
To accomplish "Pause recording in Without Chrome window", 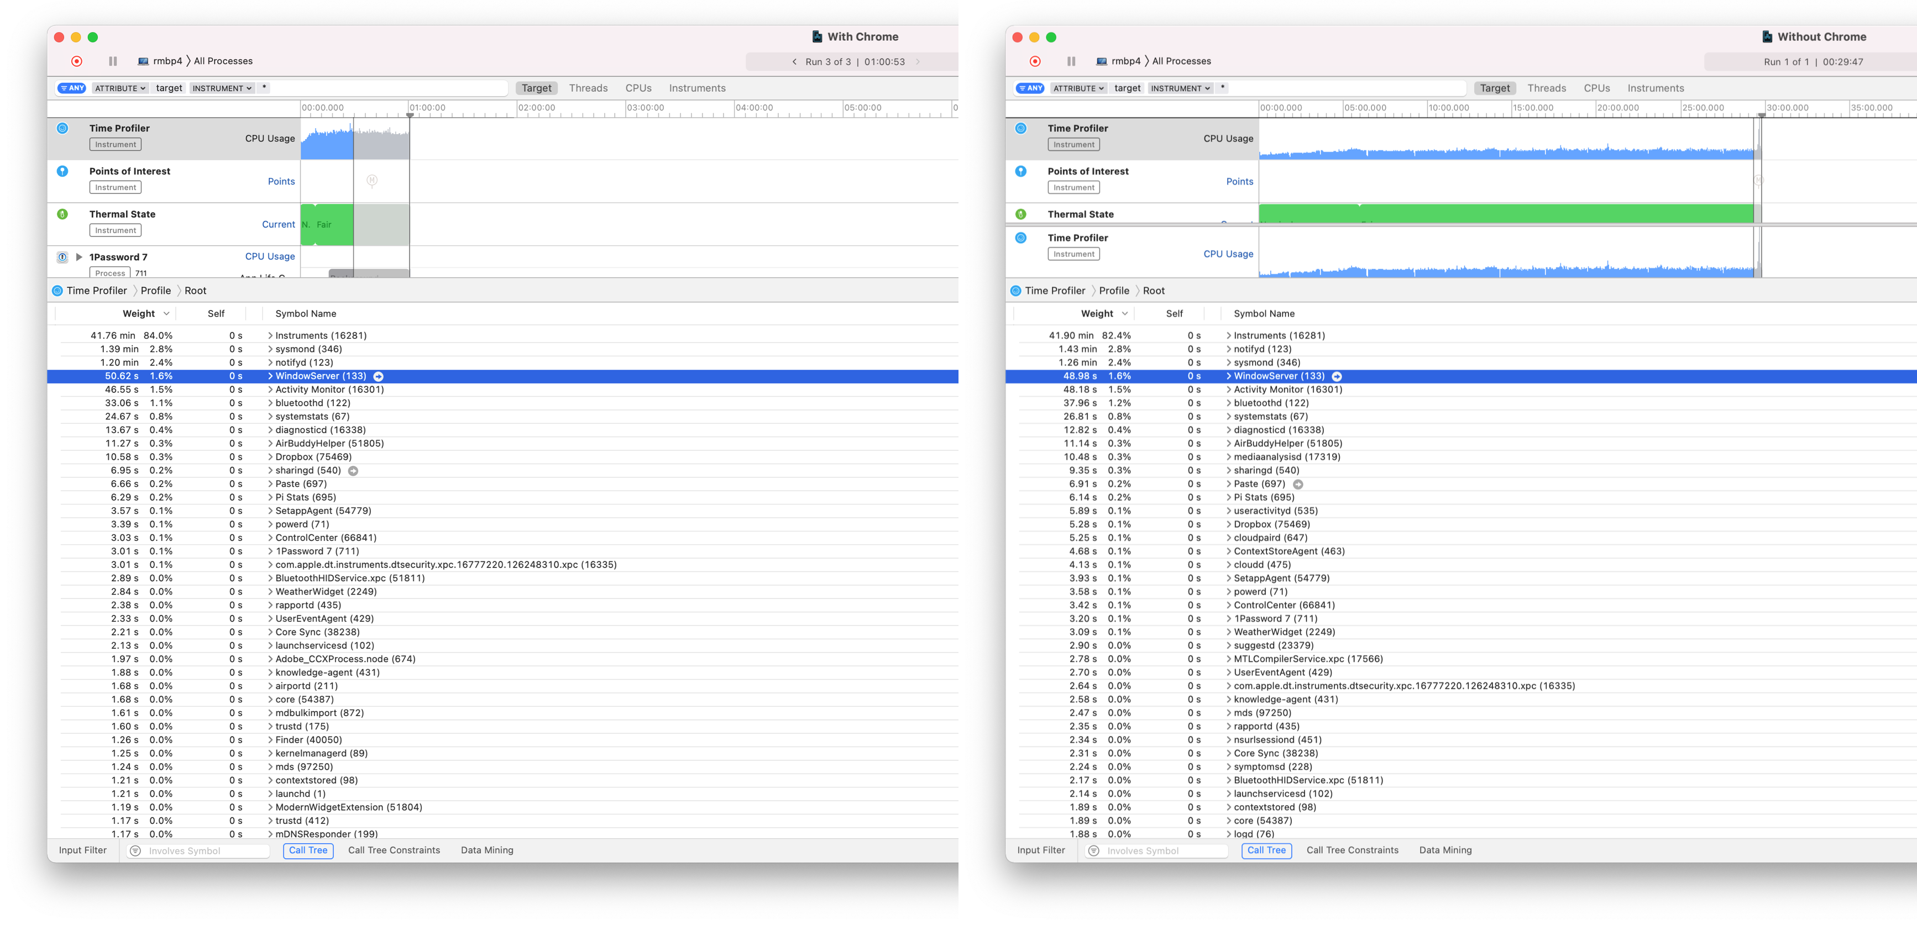I will click(x=1071, y=62).
